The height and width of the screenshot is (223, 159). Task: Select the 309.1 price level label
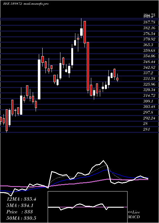(148, 101)
